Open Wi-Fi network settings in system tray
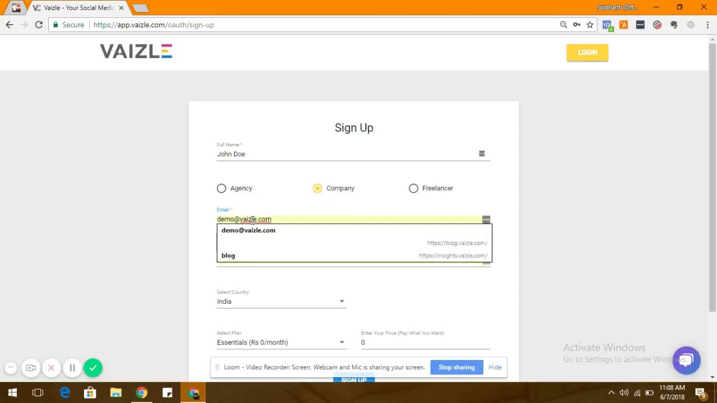The image size is (717, 403). tap(637, 393)
